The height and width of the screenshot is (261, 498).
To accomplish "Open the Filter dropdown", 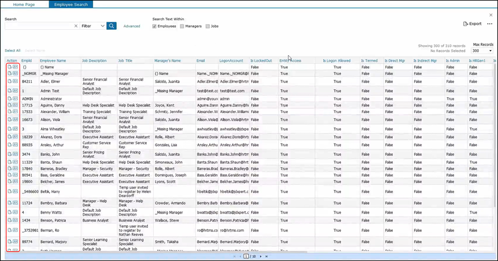I will (x=93, y=26).
